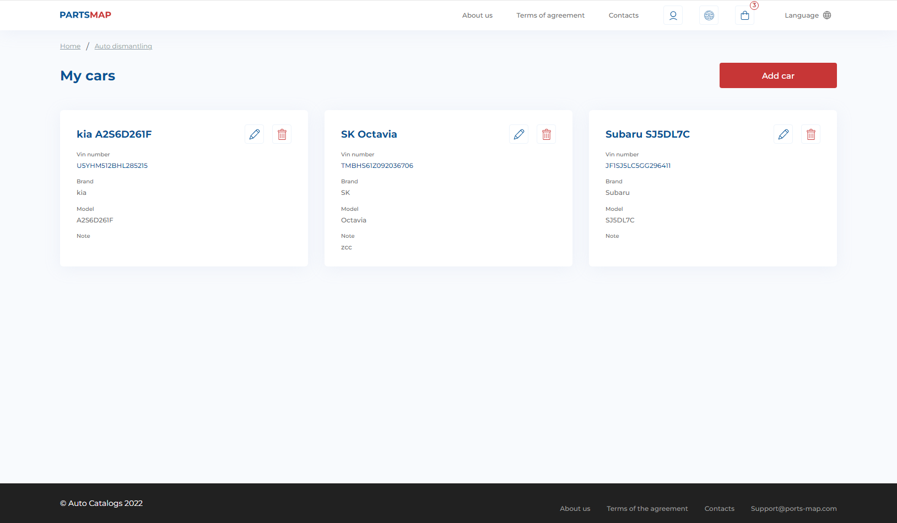Open Auto dismantling breadcrumb link

click(x=123, y=46)
